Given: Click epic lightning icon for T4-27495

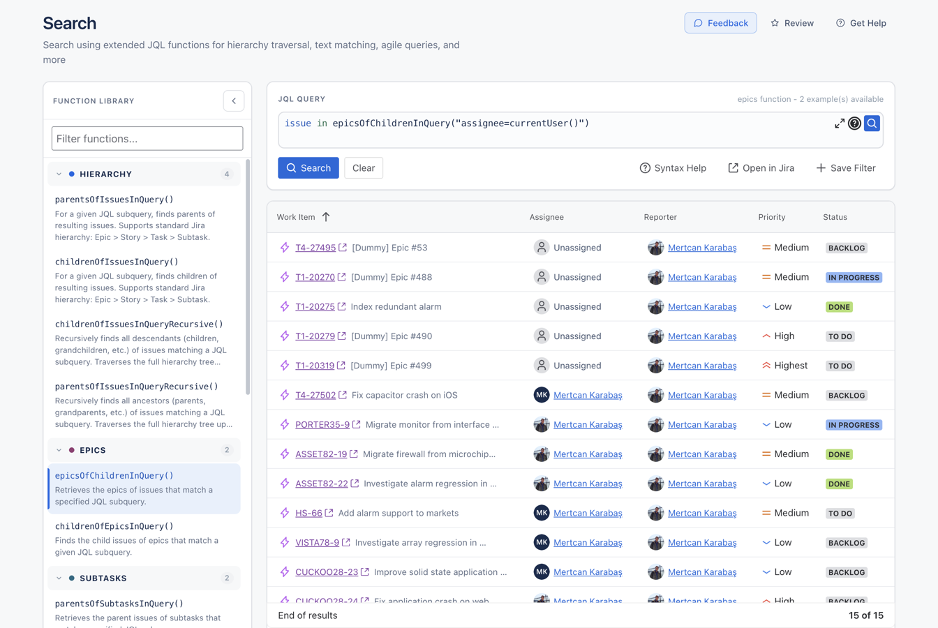Looking at the screenshot, I should (285, 248).
